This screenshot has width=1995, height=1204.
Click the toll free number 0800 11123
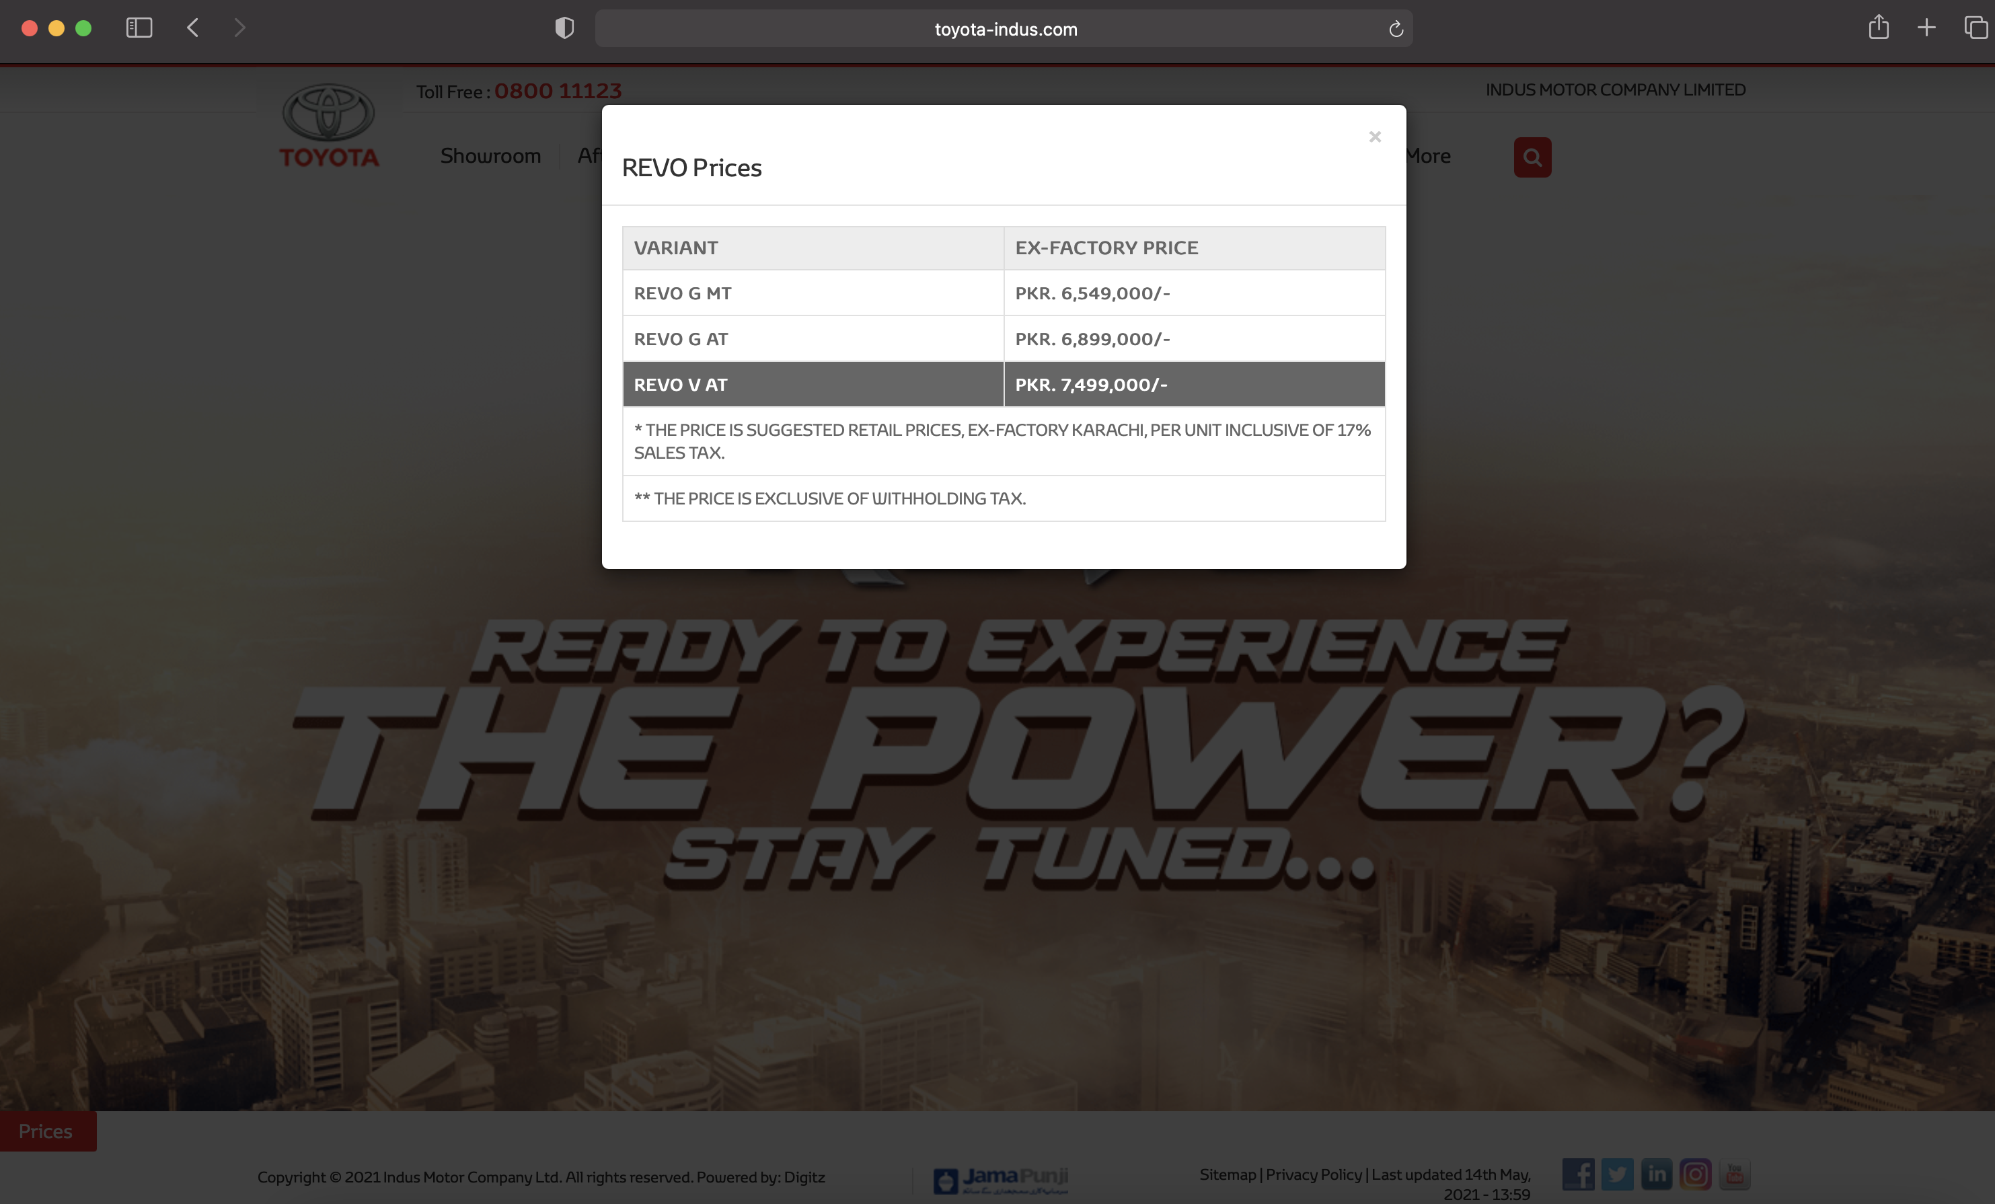coord(558,91)
